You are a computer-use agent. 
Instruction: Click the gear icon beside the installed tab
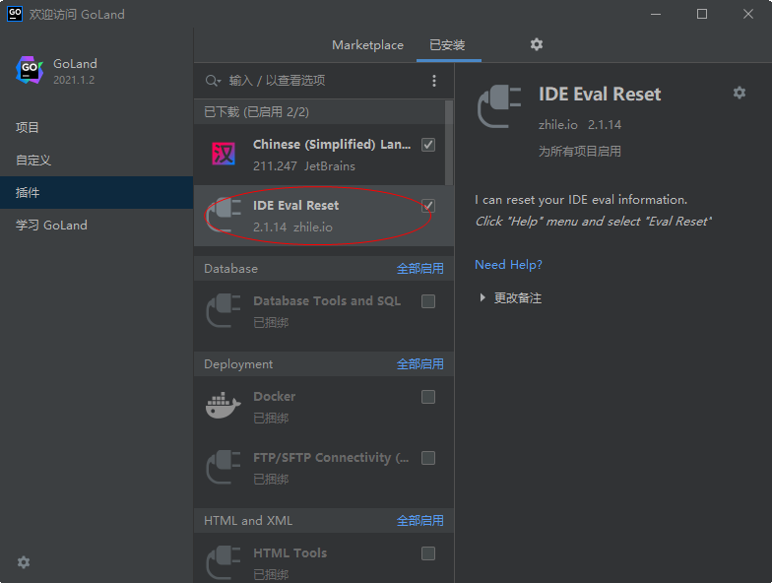point(537,44)
